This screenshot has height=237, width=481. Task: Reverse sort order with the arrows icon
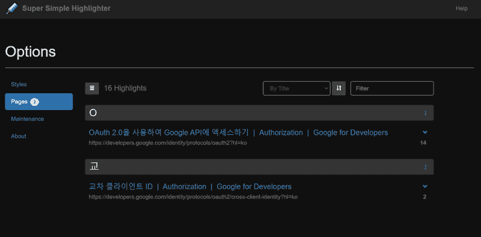click(x=339, y=88)
